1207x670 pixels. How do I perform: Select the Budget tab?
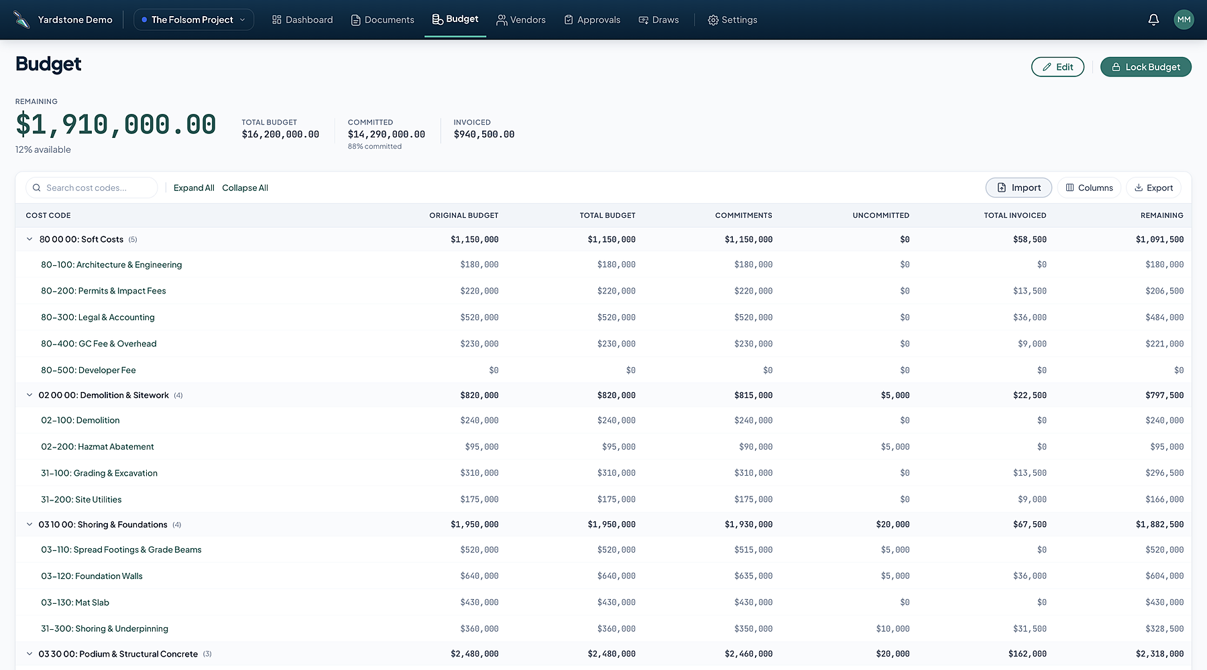tap(455, 19)
